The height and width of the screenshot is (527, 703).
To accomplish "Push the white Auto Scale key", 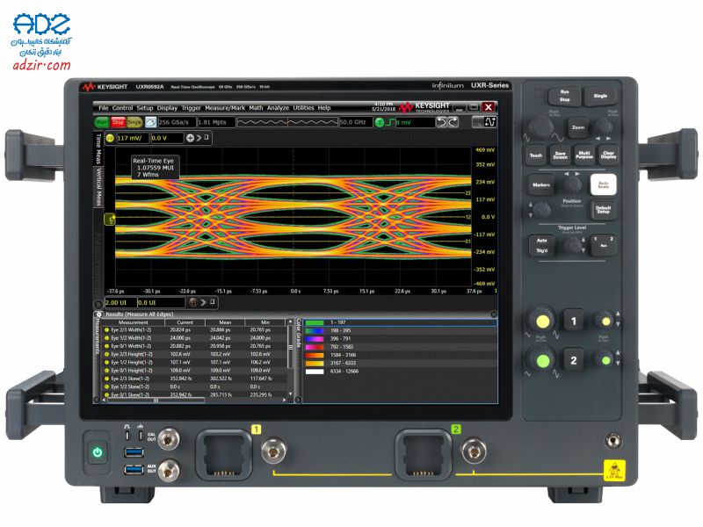I will (604, 184).
